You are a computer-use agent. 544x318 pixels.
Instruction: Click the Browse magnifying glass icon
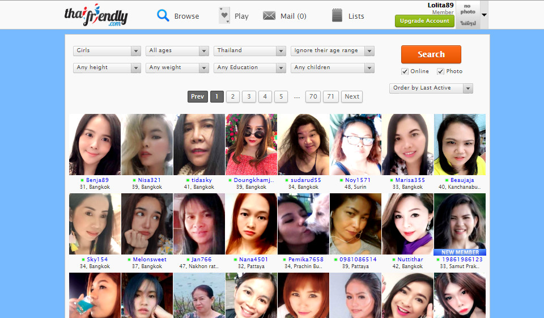(x=163, y=15)
